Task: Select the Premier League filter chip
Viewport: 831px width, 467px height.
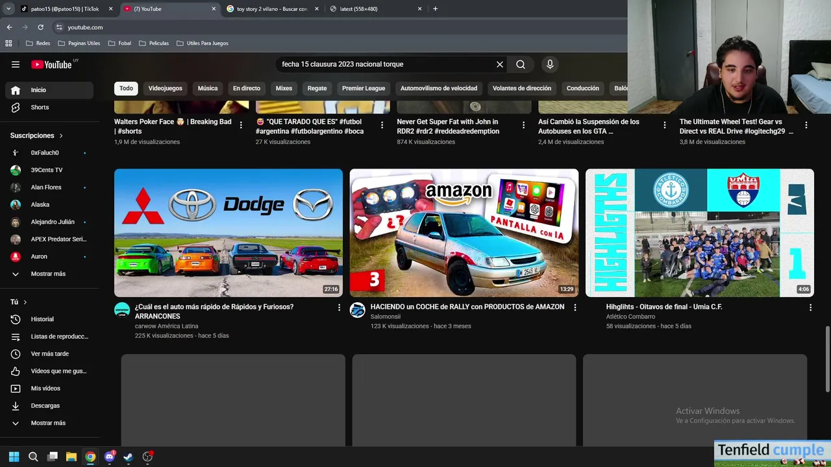Action: tap(364, 88)
